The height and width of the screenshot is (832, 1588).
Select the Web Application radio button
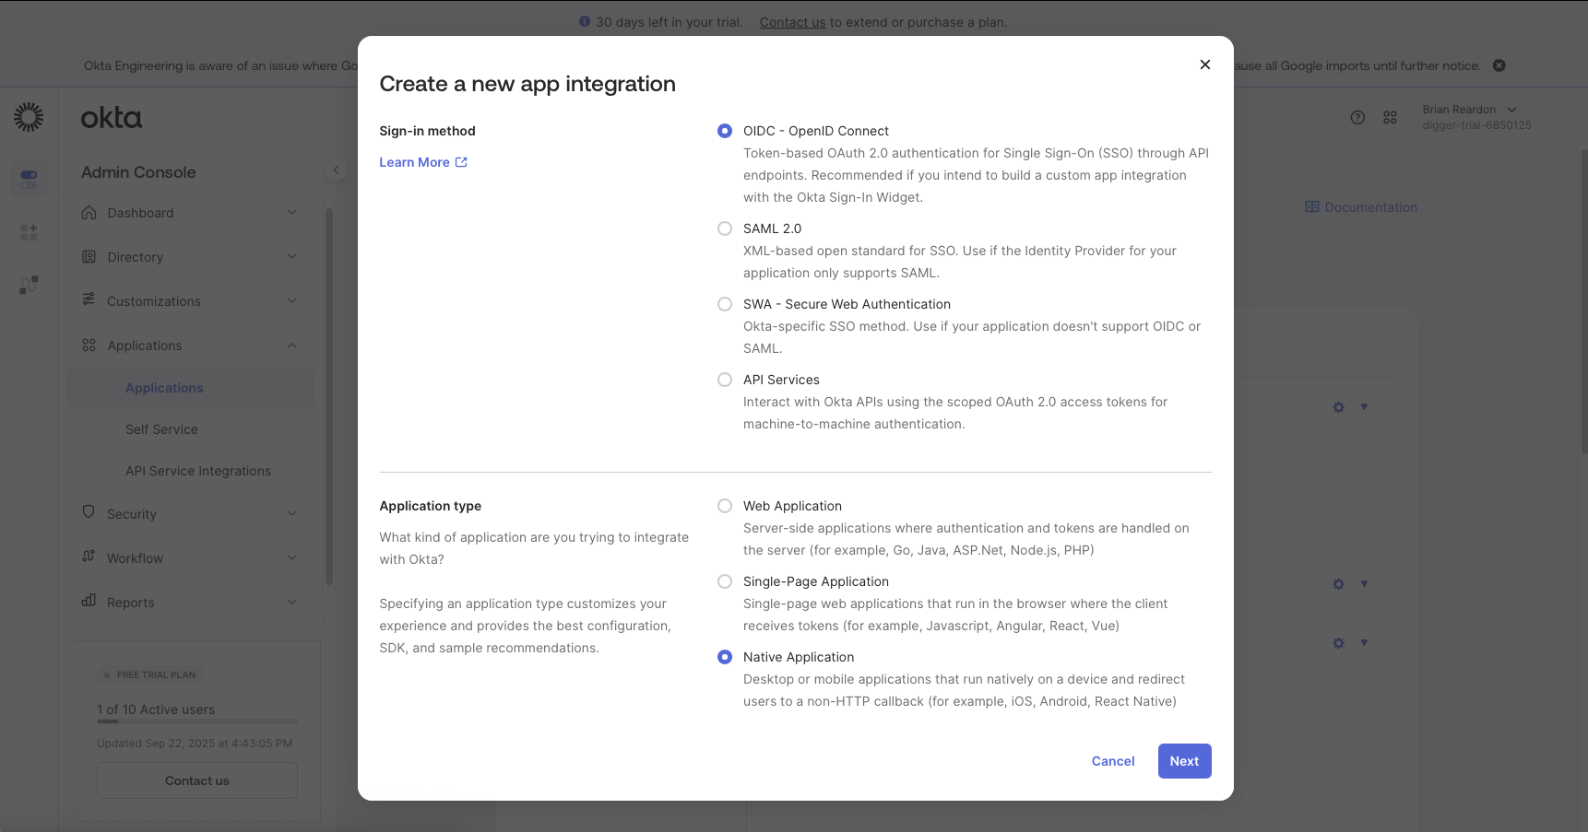pyautogui.click(x=725, y=506)
